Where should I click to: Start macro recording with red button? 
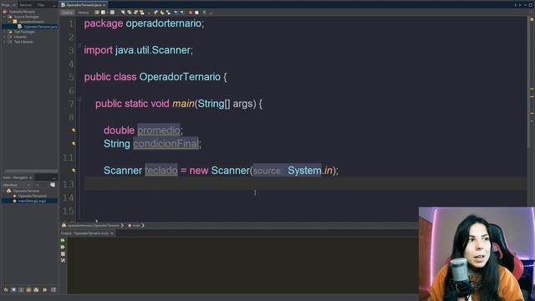(x=191, y=13)
